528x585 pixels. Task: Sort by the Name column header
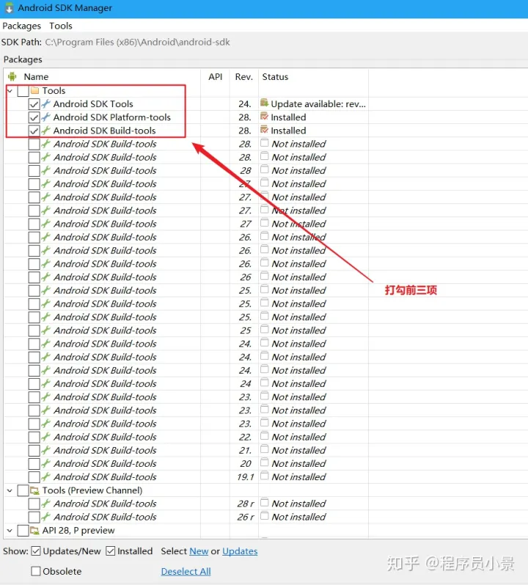[36, 76]
